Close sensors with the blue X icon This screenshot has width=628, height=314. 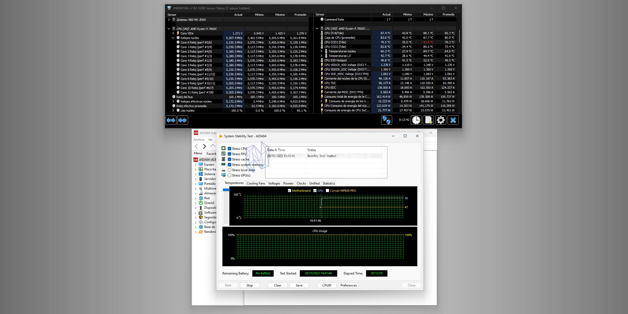coord(453,120)
